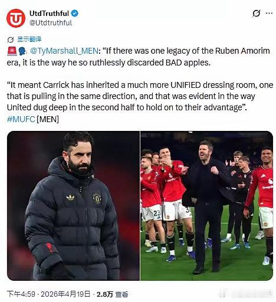
Task: Click the [MEN] source text
Action: coord(48,119)
